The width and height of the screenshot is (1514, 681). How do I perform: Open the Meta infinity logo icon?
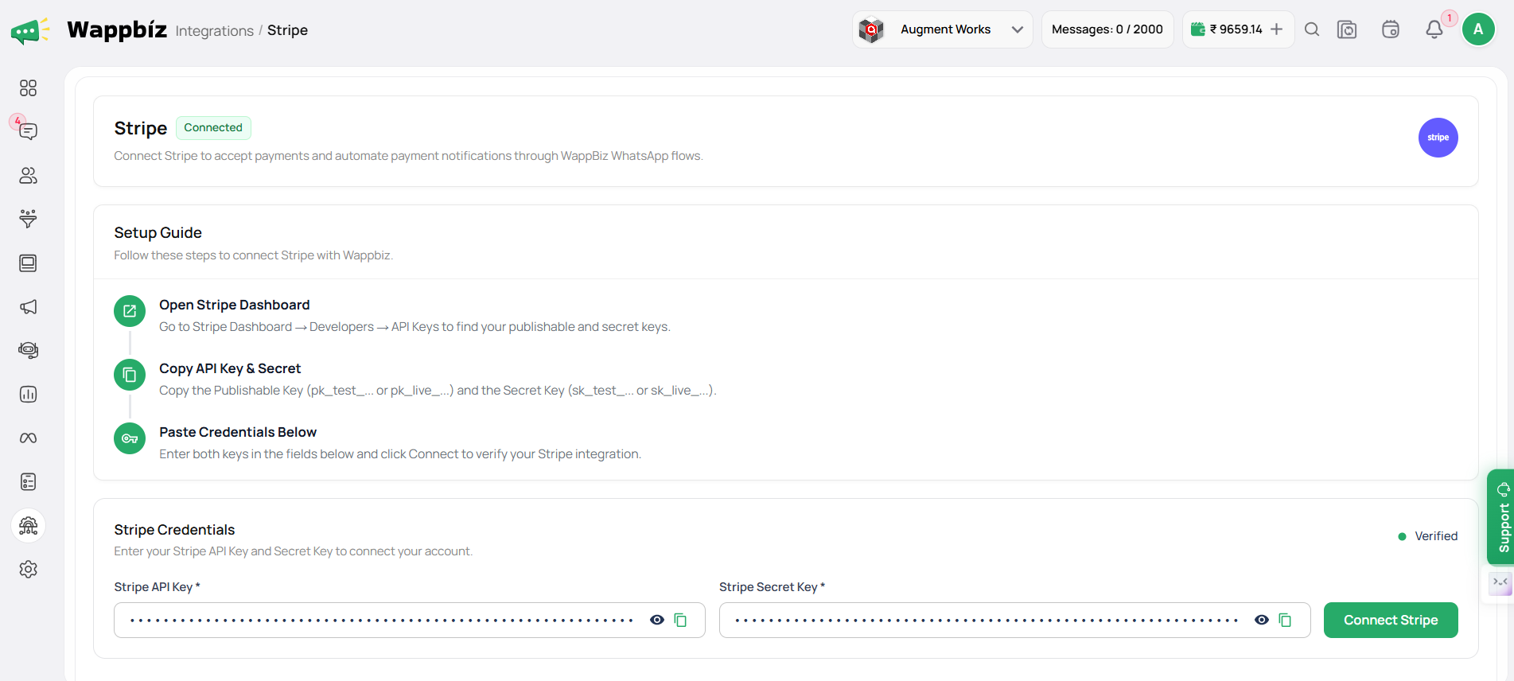(29, 438)
